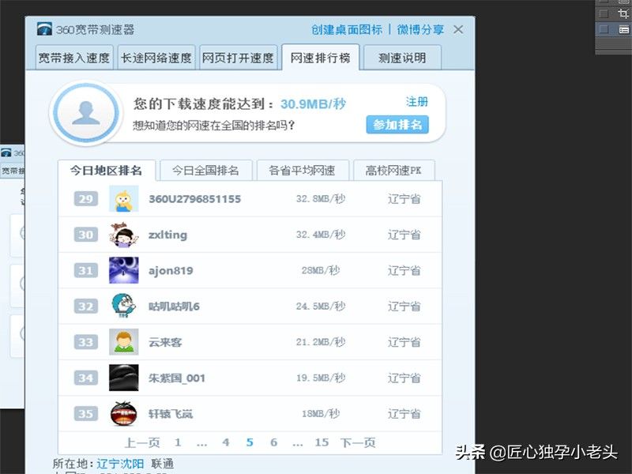Click username 云来客
This screenshot has width=632, height=474.
click(x=165, y=342)
